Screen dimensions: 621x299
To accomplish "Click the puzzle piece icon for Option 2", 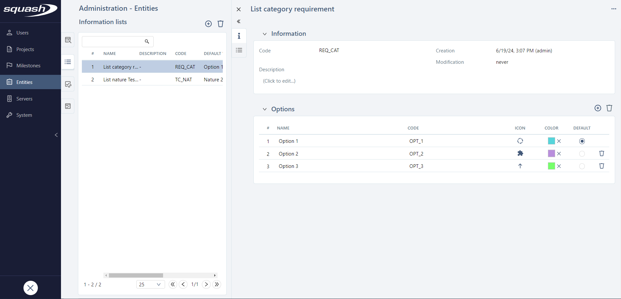I will 520,154.
